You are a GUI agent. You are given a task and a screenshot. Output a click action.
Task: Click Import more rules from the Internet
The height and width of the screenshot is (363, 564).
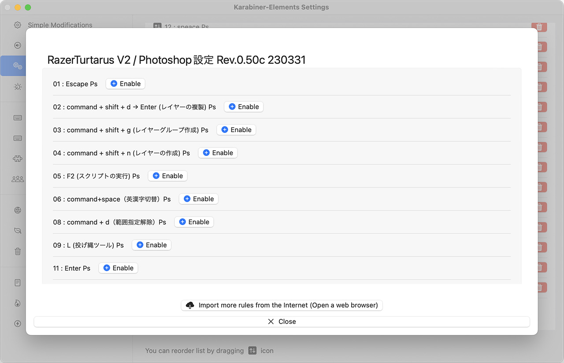pos(282,305)
